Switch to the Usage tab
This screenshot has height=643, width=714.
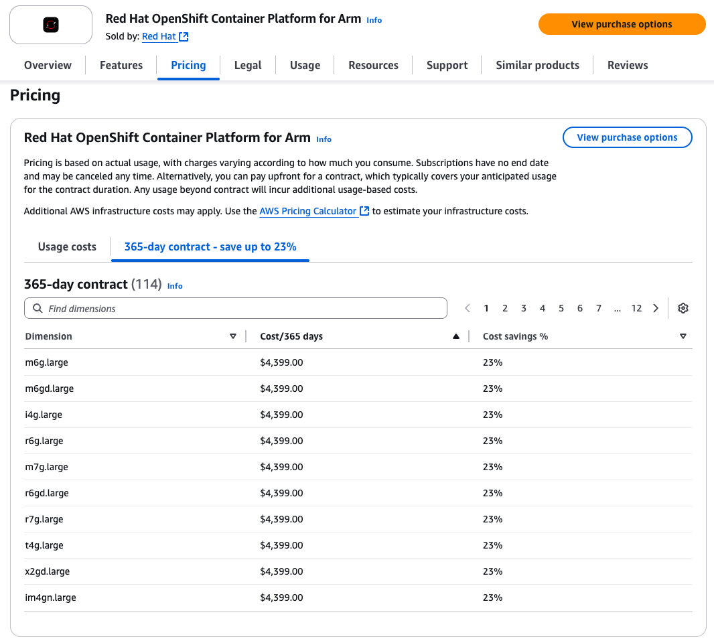pyautogui.click(x=305, y=65)
